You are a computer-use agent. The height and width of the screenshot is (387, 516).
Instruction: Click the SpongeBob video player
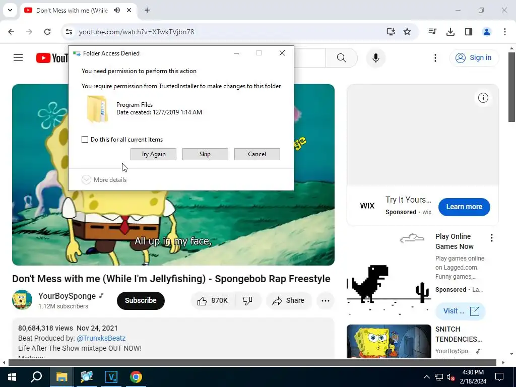(x=173, y=227)
